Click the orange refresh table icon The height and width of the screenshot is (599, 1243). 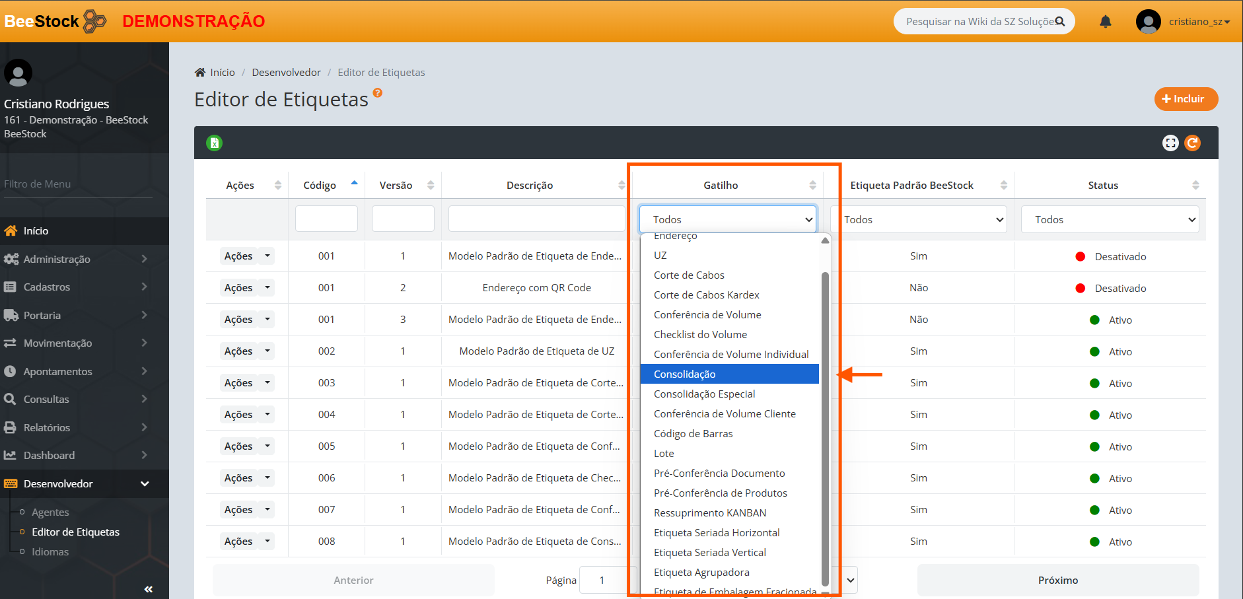pyautogui.click(x=1192, y=143)
